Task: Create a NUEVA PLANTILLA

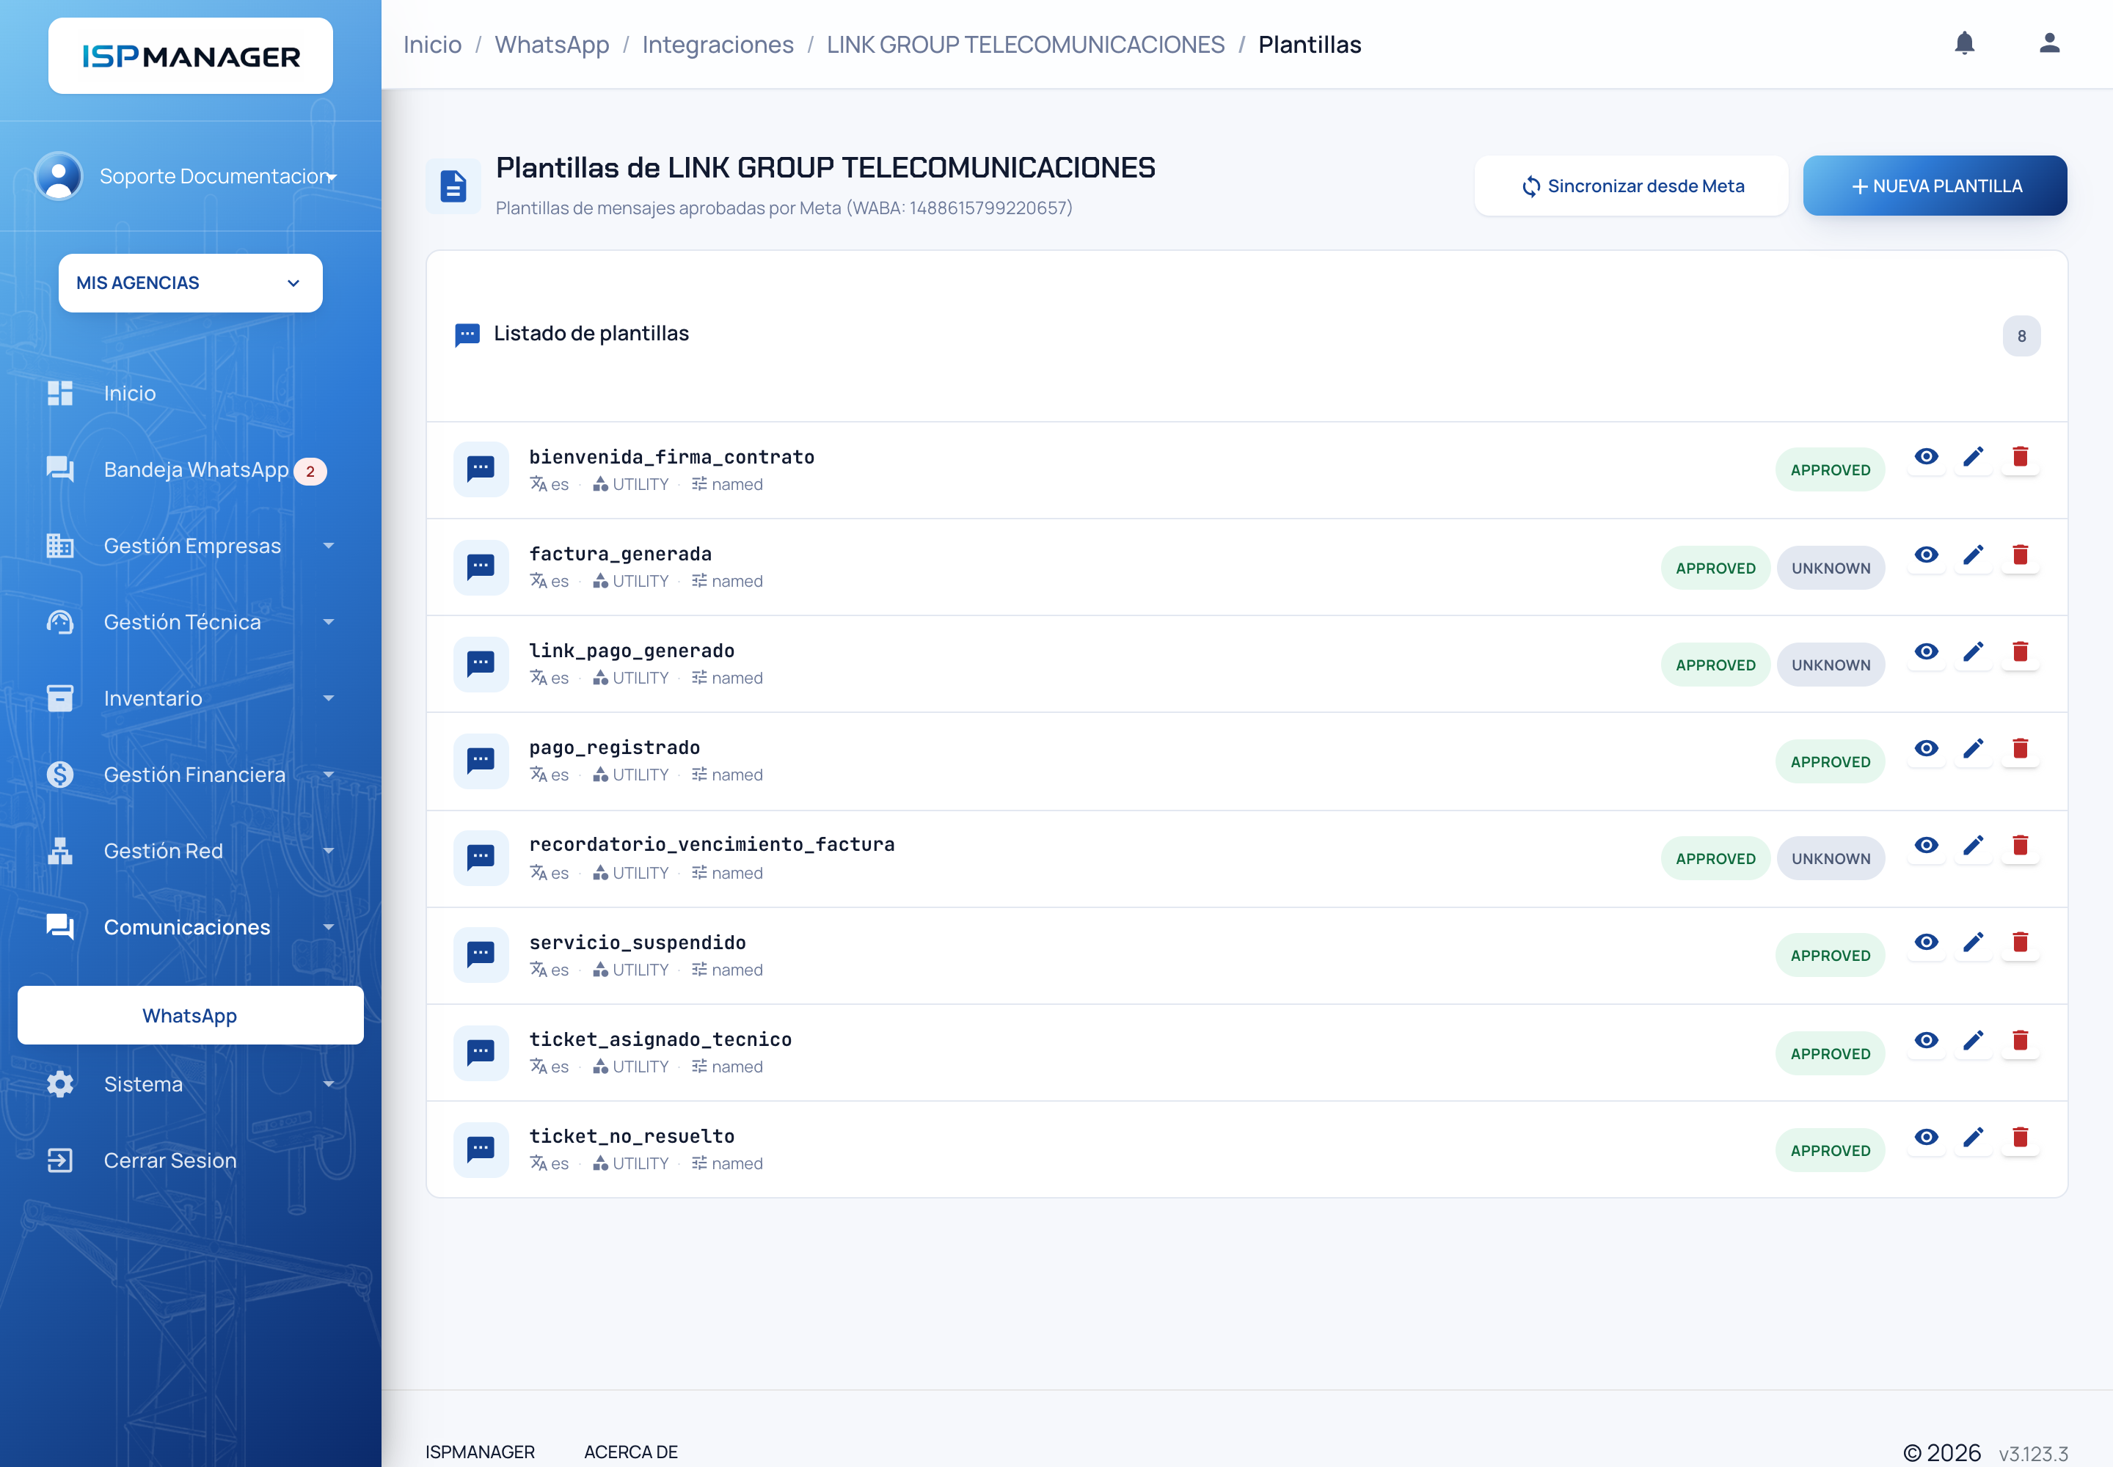Action: pyautogui.click(x=1935, y=186)
